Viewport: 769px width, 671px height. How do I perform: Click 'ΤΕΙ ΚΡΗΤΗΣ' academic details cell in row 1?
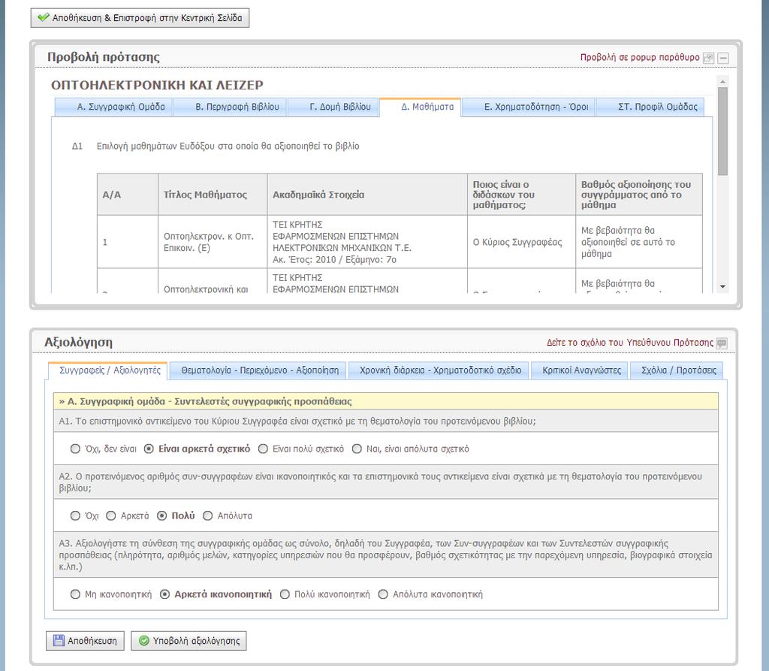pyautogui.click(x=366, y=242)
